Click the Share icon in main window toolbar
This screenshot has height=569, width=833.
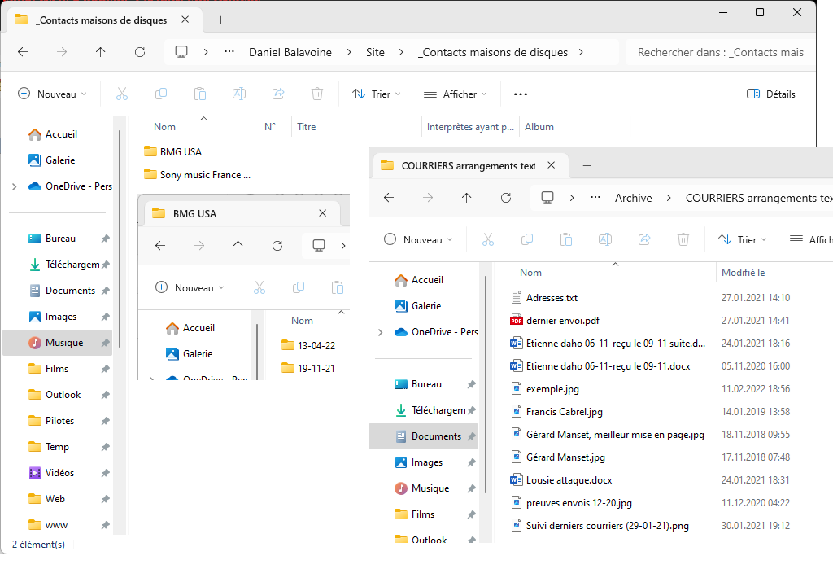coord(278,94)
